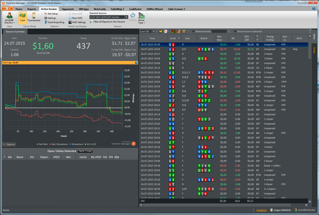Sort open tables by Players column
319x215 pixels.
44,157
